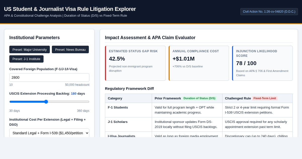Click the Based on APA § 706 caption
The height and width of the screenshot is (159, 302).
pyautogui.click(x=262, y=73)
